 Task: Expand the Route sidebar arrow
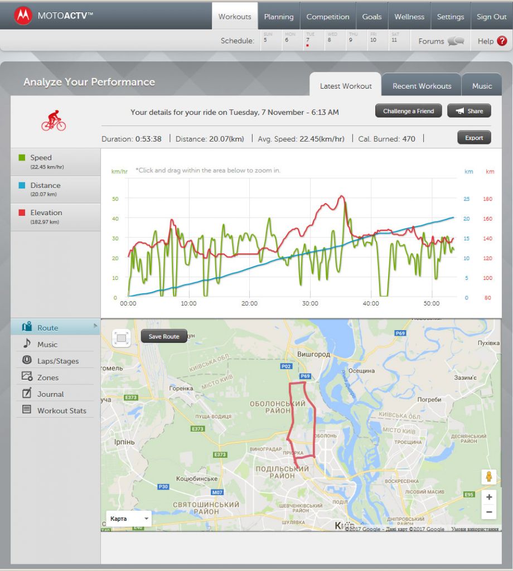coord(95,326)
